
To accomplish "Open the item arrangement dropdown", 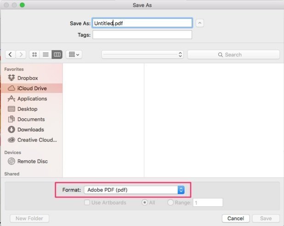I will [x=74, y=55].
